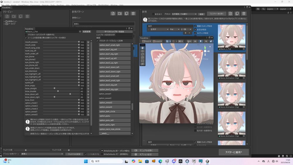This screenshot has width=293, height=165.
Task: Add option_sweat3 shape key from list
Action: click(115, 103)
